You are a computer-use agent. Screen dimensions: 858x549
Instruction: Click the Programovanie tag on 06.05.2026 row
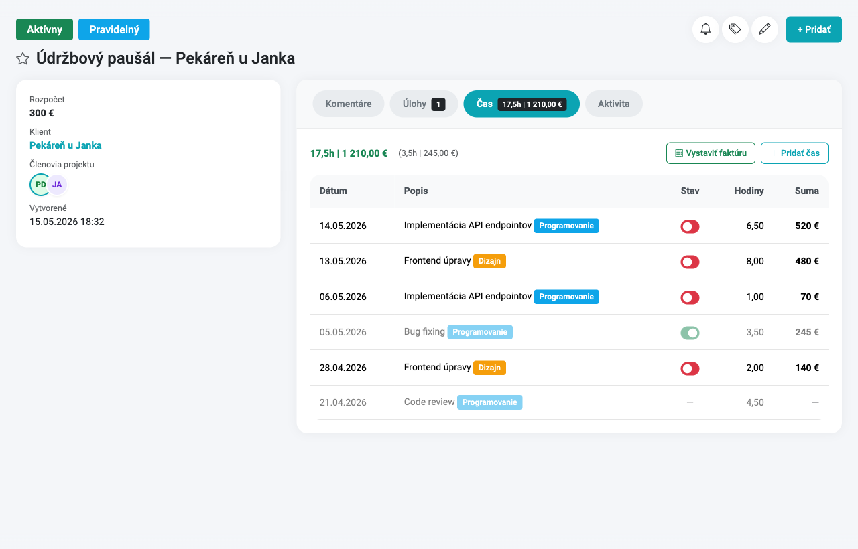(566, 297)
